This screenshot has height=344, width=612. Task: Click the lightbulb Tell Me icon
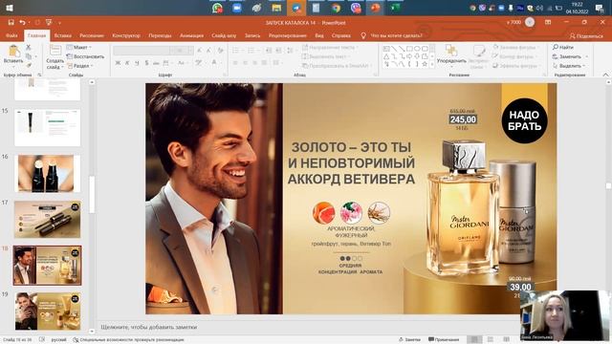363,35
